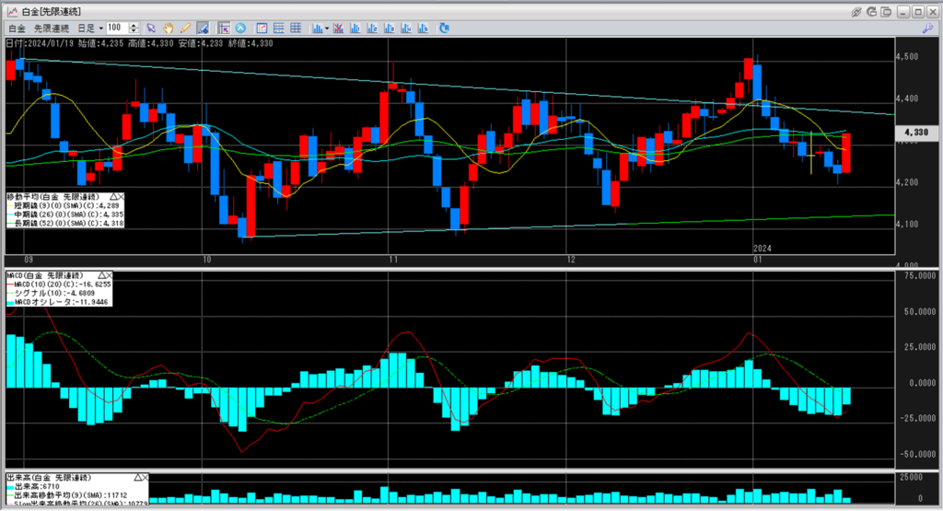943x511 pixels.
Task: Click the 白金 commodity label in toolbar
Action: pos(17,29)
